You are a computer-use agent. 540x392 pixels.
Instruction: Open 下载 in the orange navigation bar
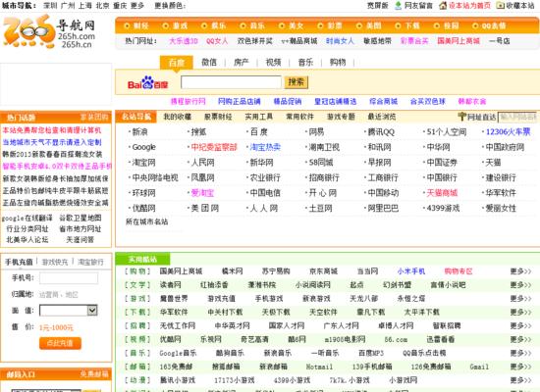click(x=412, y=25)
